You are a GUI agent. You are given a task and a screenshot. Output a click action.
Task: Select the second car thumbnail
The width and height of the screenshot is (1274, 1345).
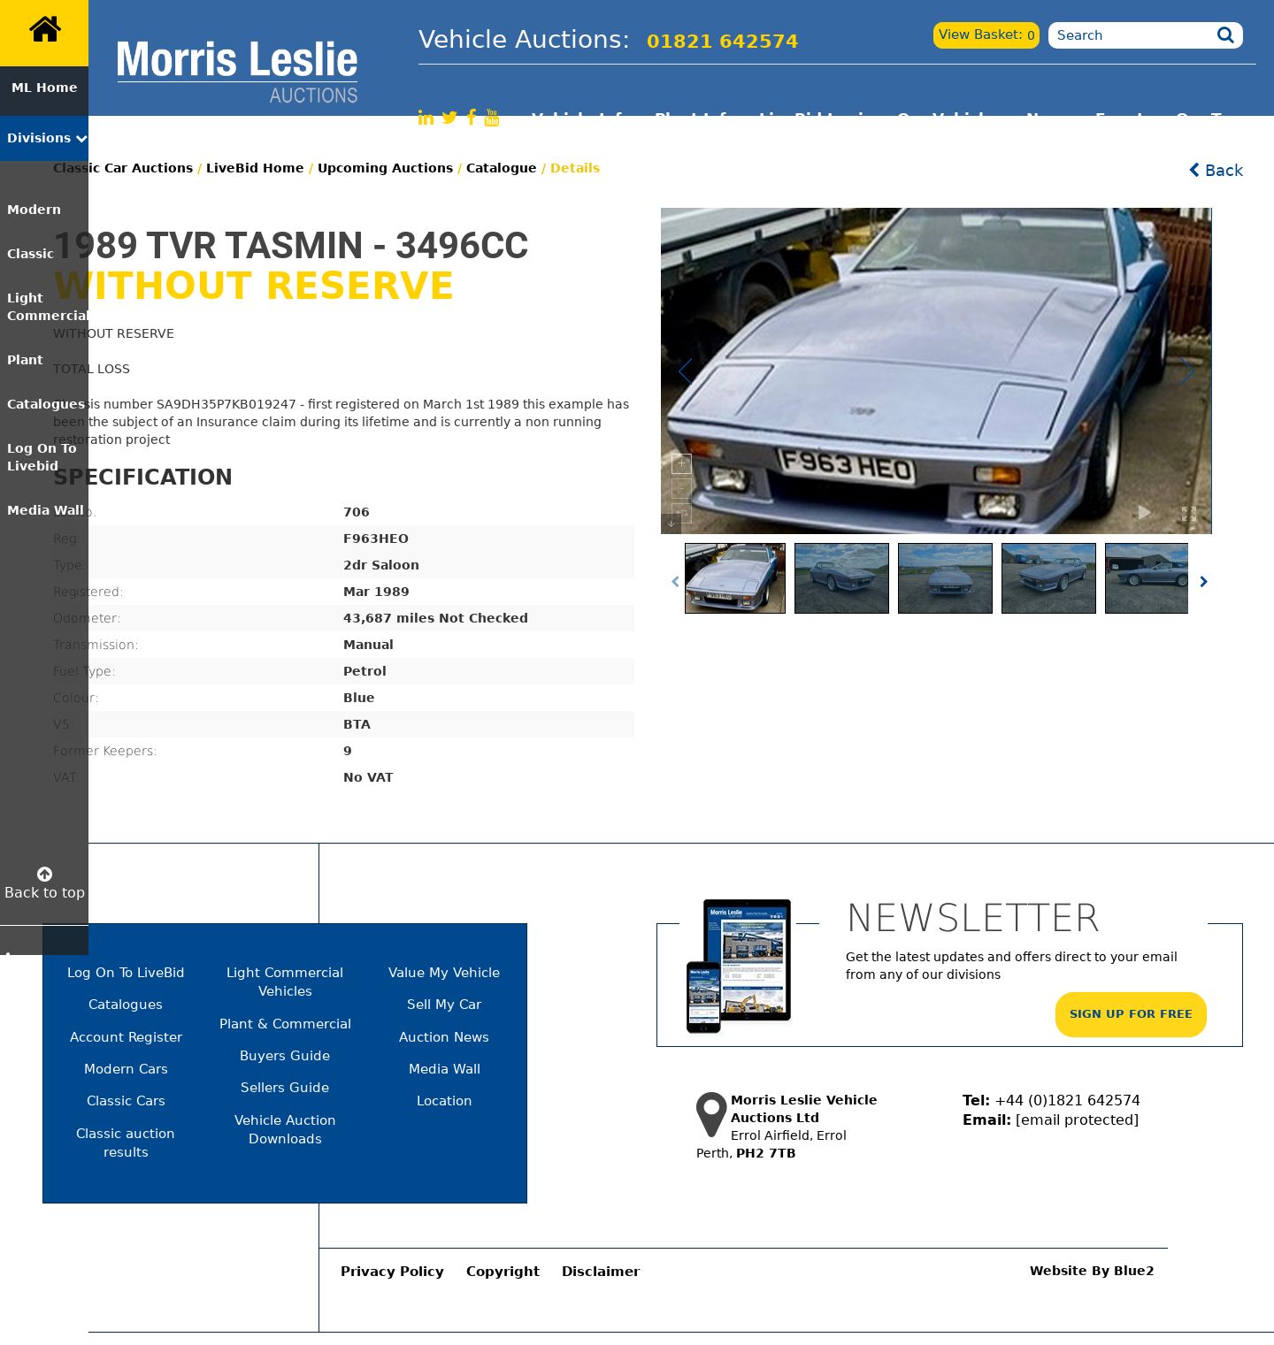841,578
